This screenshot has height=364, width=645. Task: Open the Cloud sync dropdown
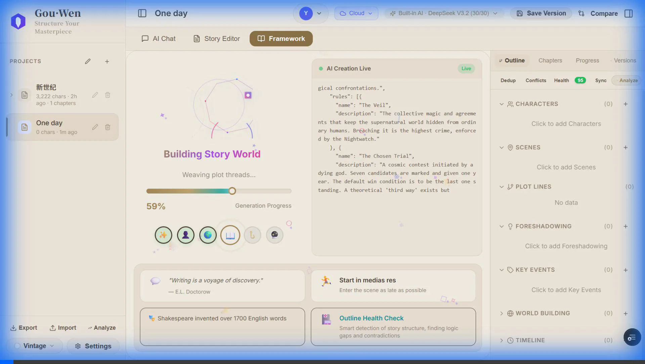click(x=356, y=13)
